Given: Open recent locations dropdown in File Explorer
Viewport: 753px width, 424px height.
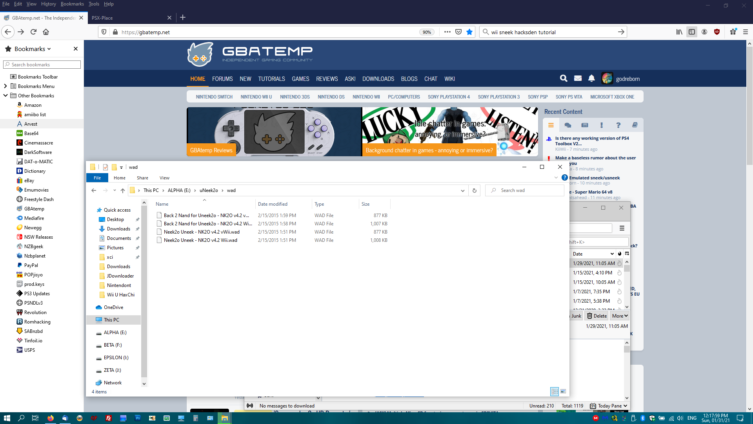Looking at the screenshot, I should click(x=115, y=190).
